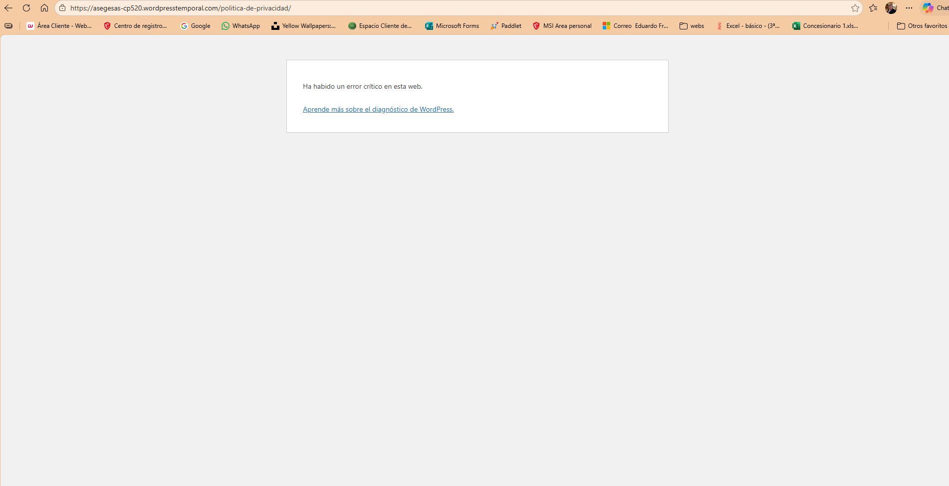Screen dimensions: 949x486
Task: Click the URL address bar
Action: coord(449,8)
